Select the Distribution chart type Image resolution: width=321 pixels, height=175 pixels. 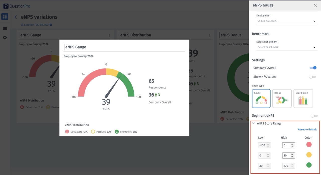coord(303,99)
